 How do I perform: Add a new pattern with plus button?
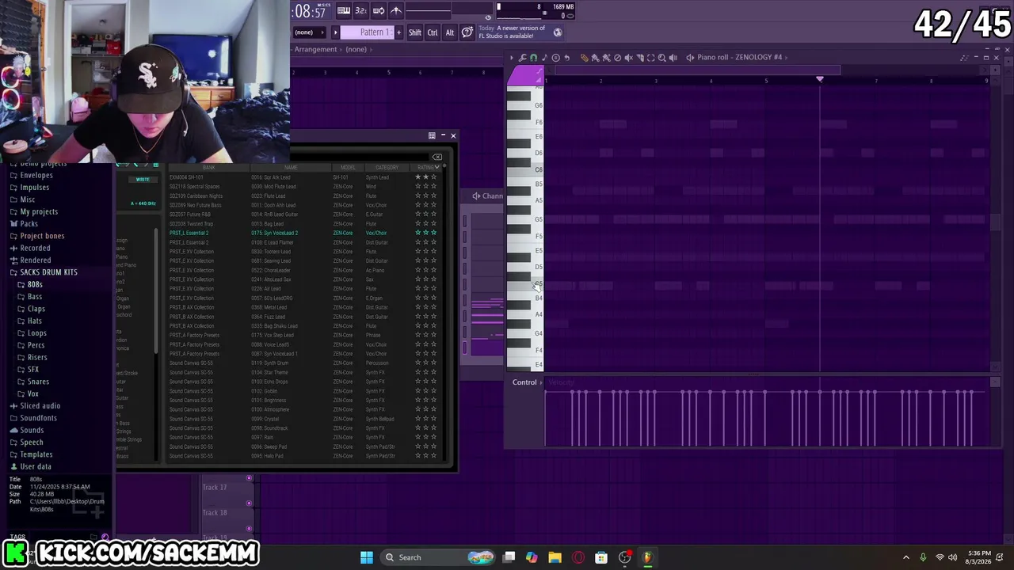tap(398, 32)
